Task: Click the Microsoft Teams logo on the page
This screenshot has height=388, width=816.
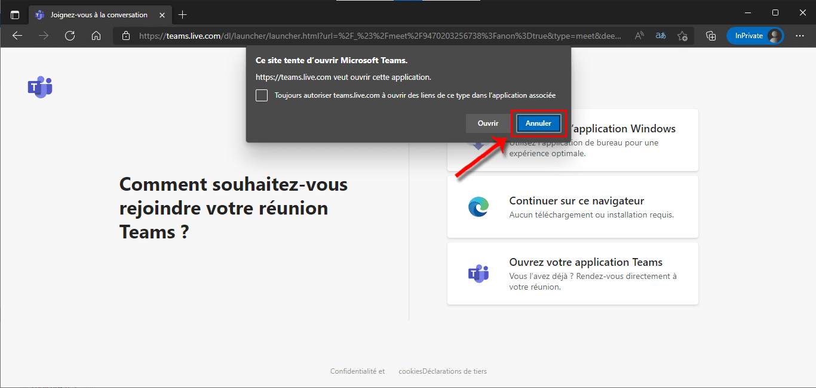Action: pos(40,87)
